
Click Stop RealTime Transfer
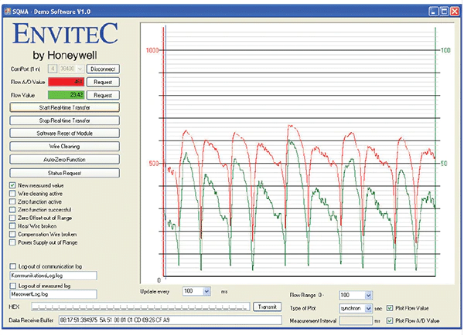pos(64,120)
